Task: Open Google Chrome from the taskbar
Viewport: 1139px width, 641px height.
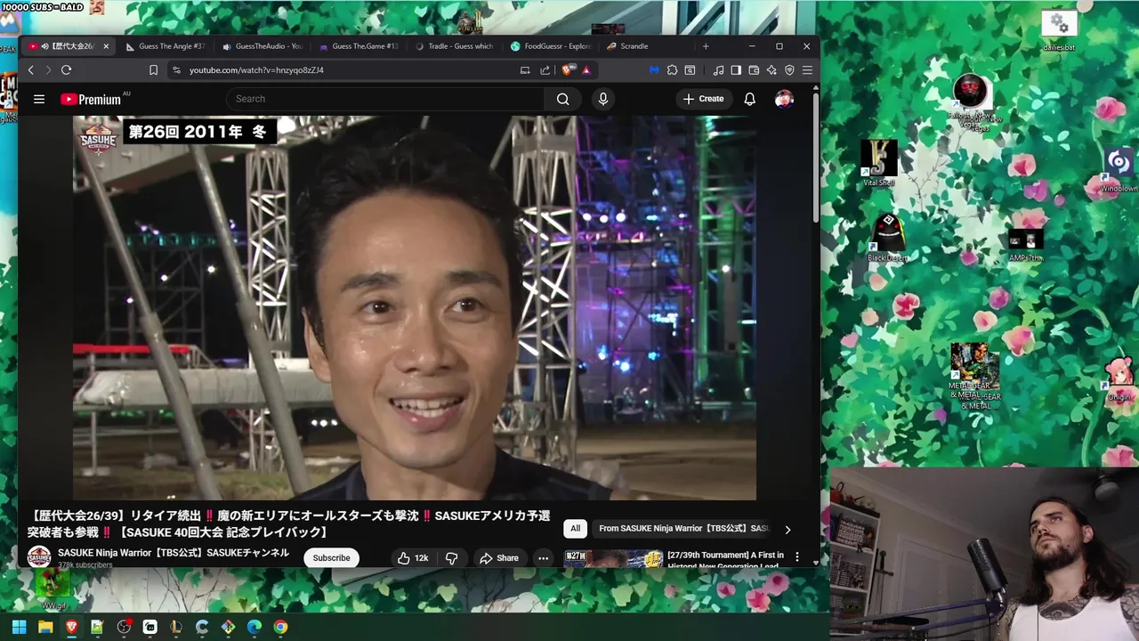Action: click(x=280, y=627)
